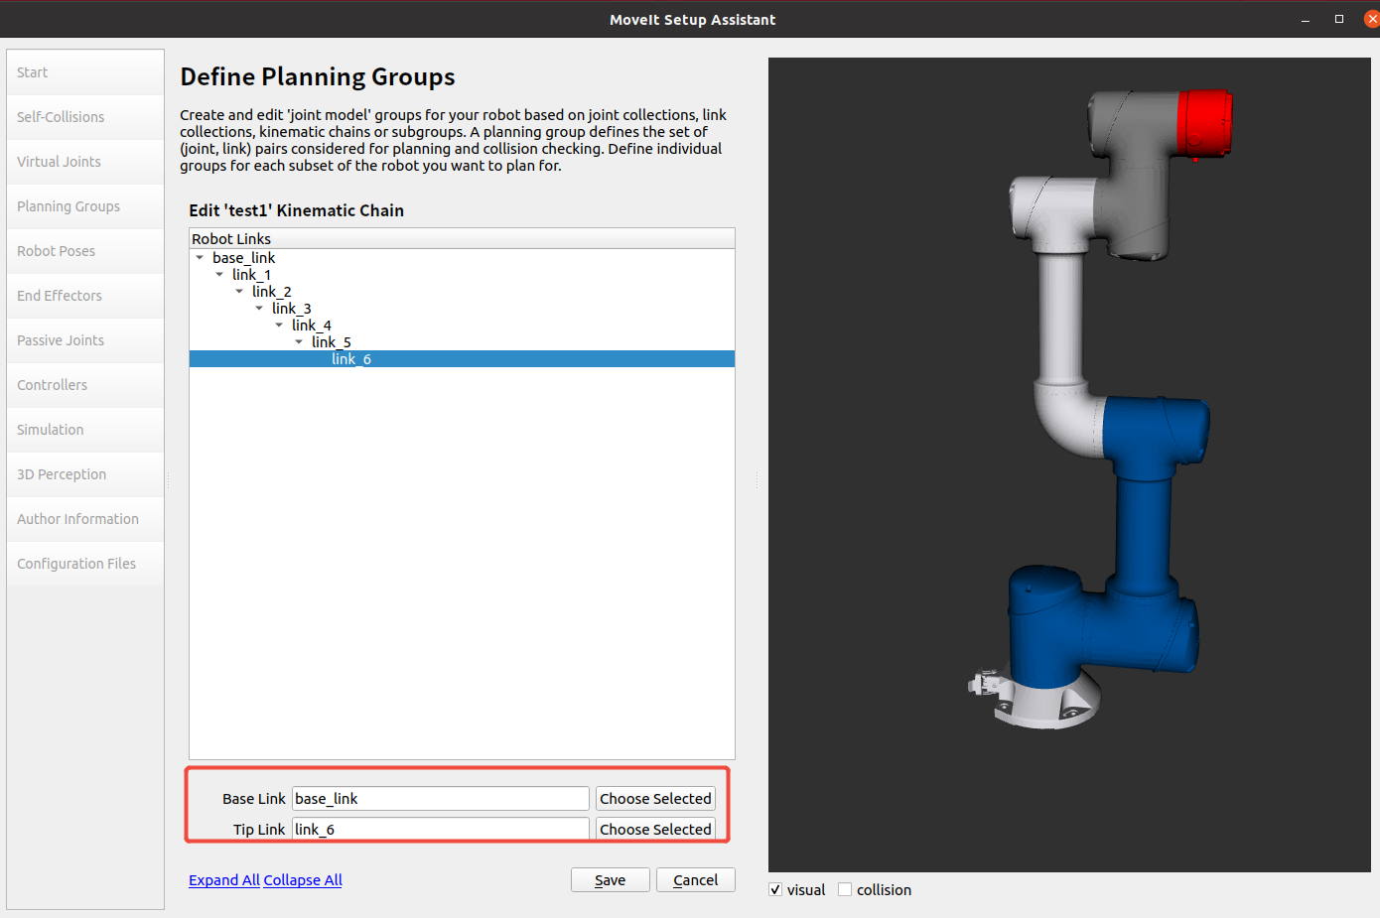Enable the collision checkbox
The height and width of the screenshot is (918, 1380).
[x=845, y=890]
